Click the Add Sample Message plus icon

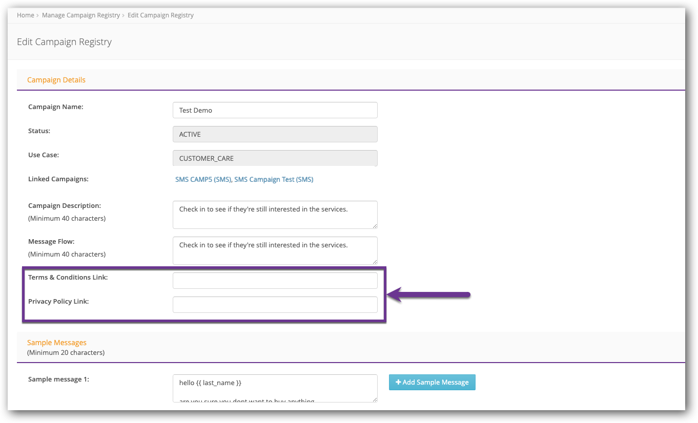tap(399, 382)
